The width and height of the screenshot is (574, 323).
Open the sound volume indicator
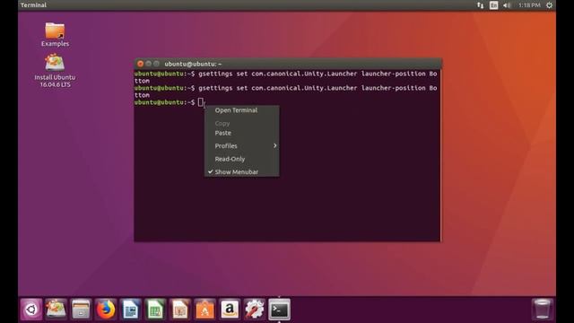[x=507, y=5]
